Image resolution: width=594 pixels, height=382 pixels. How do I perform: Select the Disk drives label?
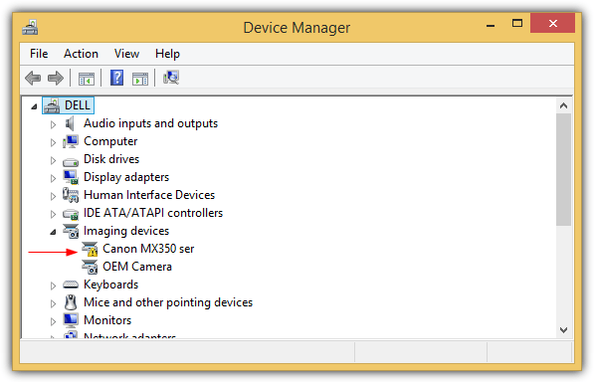[111, 159]
